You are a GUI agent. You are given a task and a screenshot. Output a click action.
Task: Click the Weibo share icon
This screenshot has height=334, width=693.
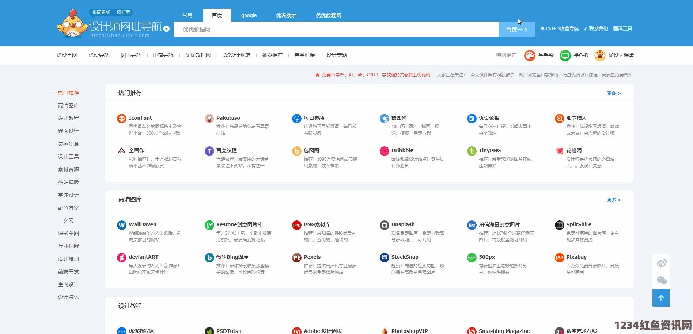(x=662, y=263)
